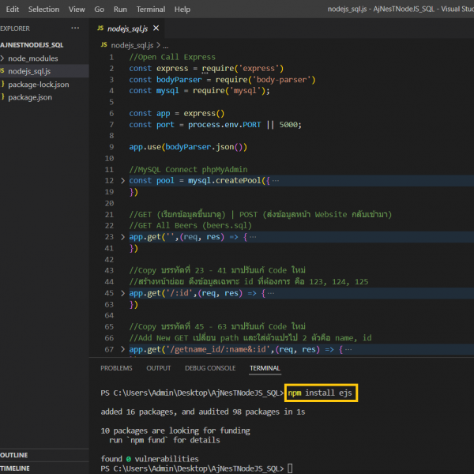
Task: Show the DEBUG CONSOLE panel tab
Action: pos(209,368)
